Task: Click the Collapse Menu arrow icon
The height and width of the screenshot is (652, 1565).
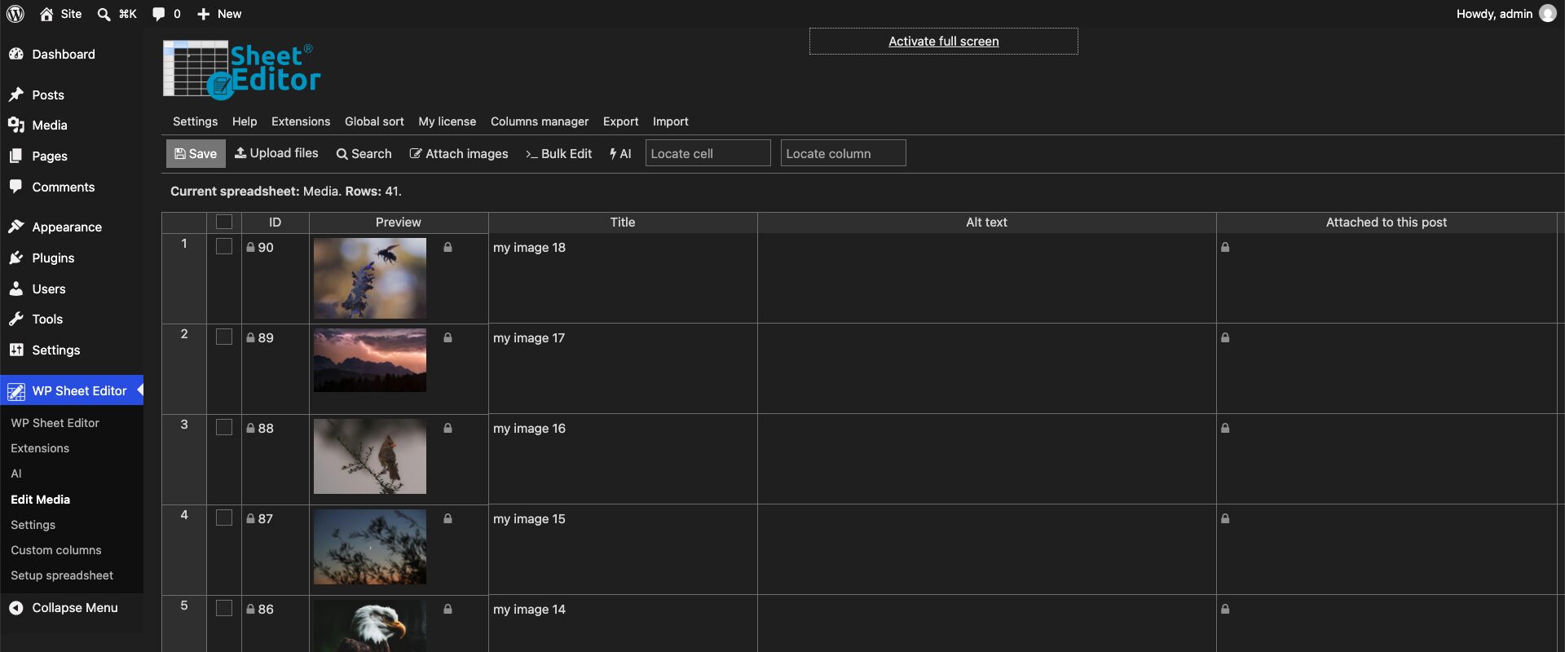Action: [16, 608]
